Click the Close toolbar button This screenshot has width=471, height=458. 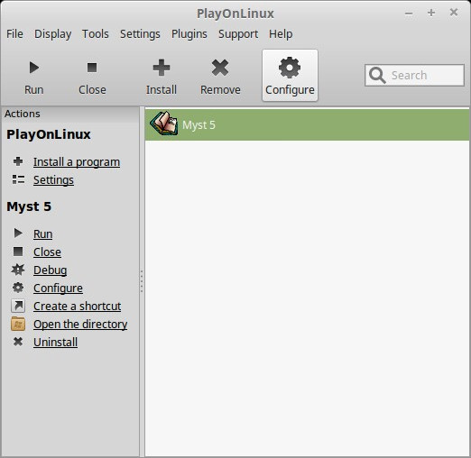pyautogui.click(x=92, y=76)
